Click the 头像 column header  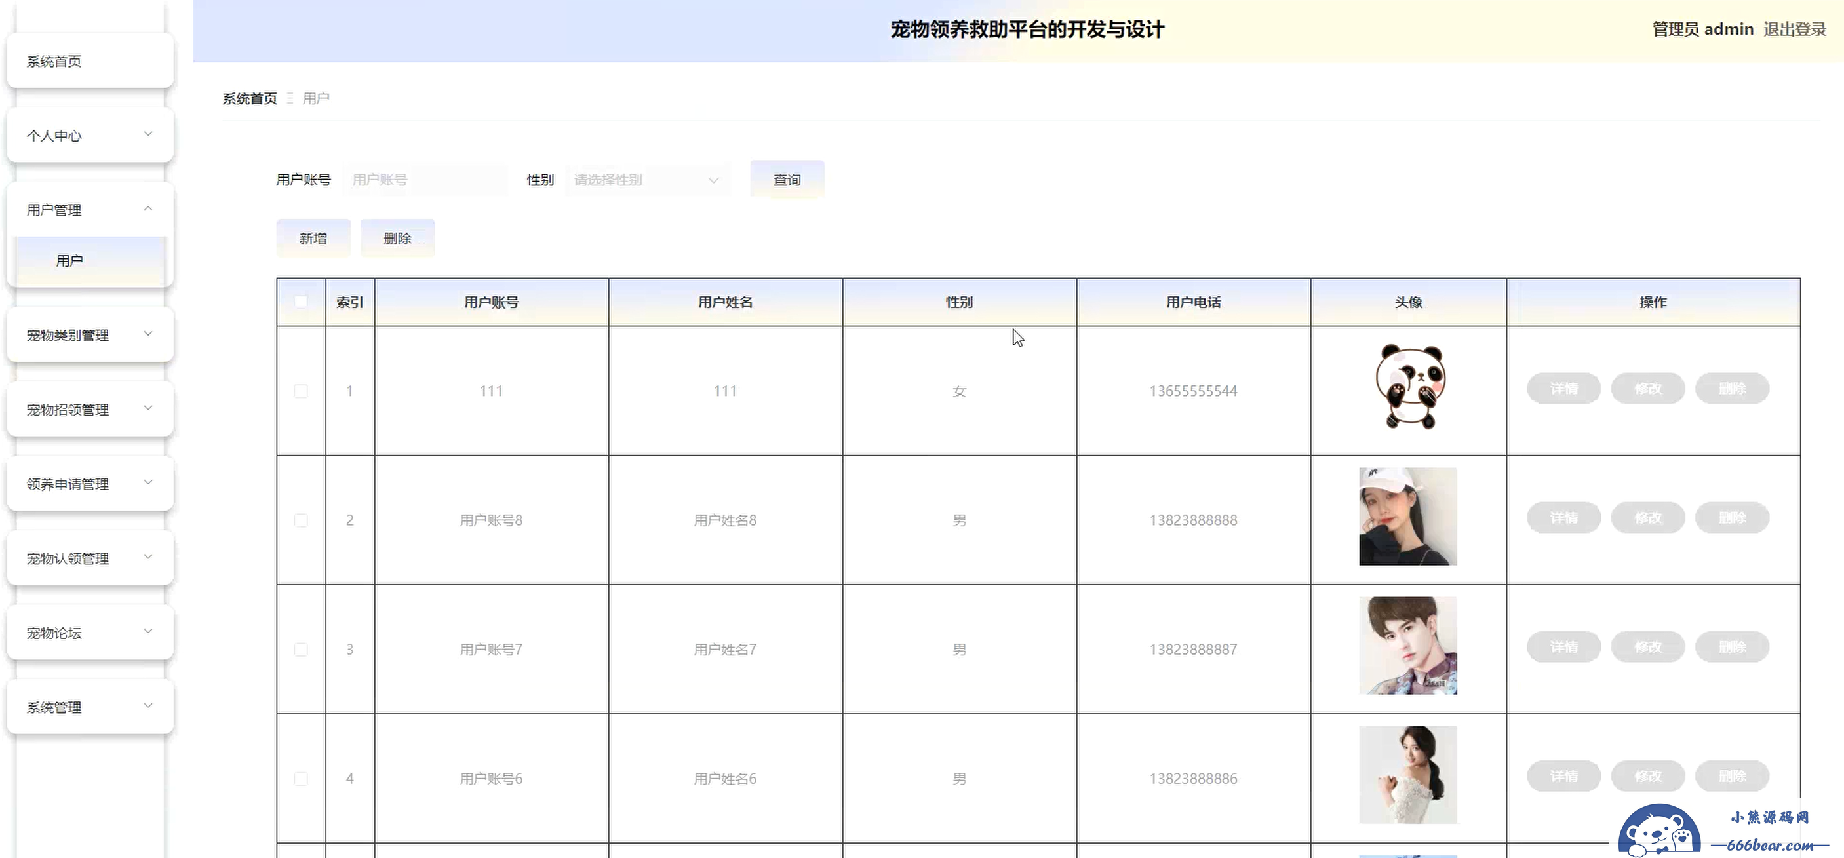click(1408, 302)
